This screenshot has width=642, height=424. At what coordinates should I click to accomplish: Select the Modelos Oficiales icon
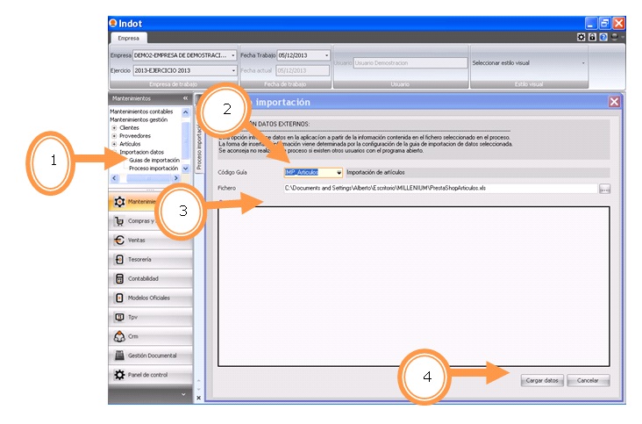(119, 298)
